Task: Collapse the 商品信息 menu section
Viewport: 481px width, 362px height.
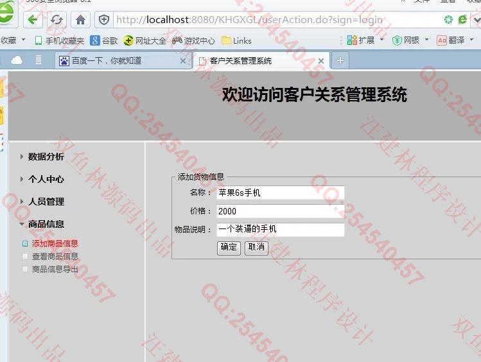Action: pyautogui.click(x=42, y=224)
